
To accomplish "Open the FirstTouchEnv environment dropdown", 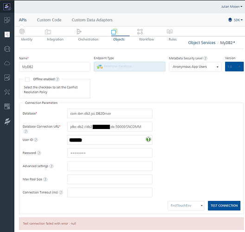I will (186, 206).
